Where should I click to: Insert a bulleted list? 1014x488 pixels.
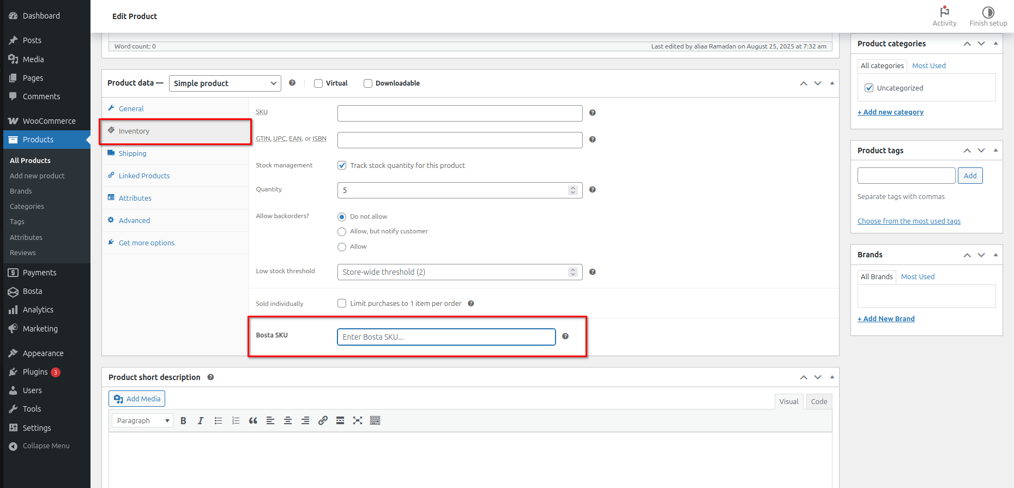pos(218,420)
